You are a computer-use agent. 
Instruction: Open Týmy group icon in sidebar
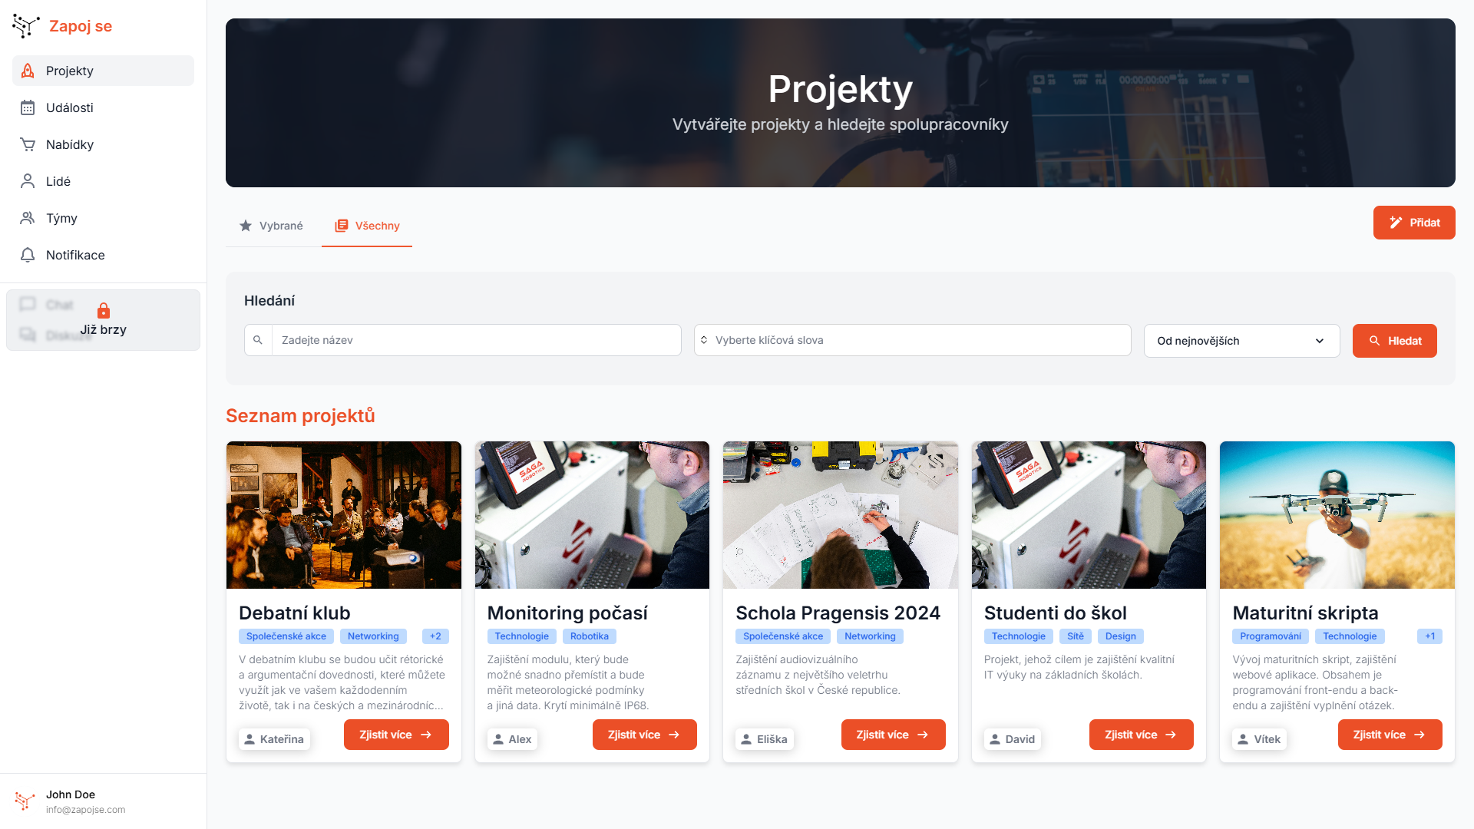[28, 218]
